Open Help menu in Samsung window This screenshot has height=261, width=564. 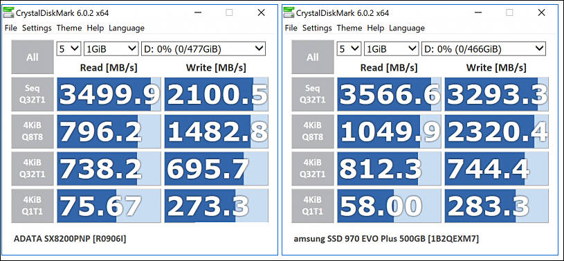coord(376,28)
